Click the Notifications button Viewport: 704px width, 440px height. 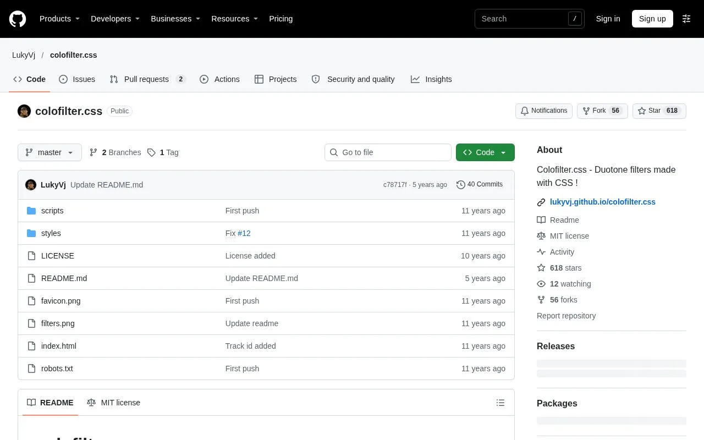544,111
